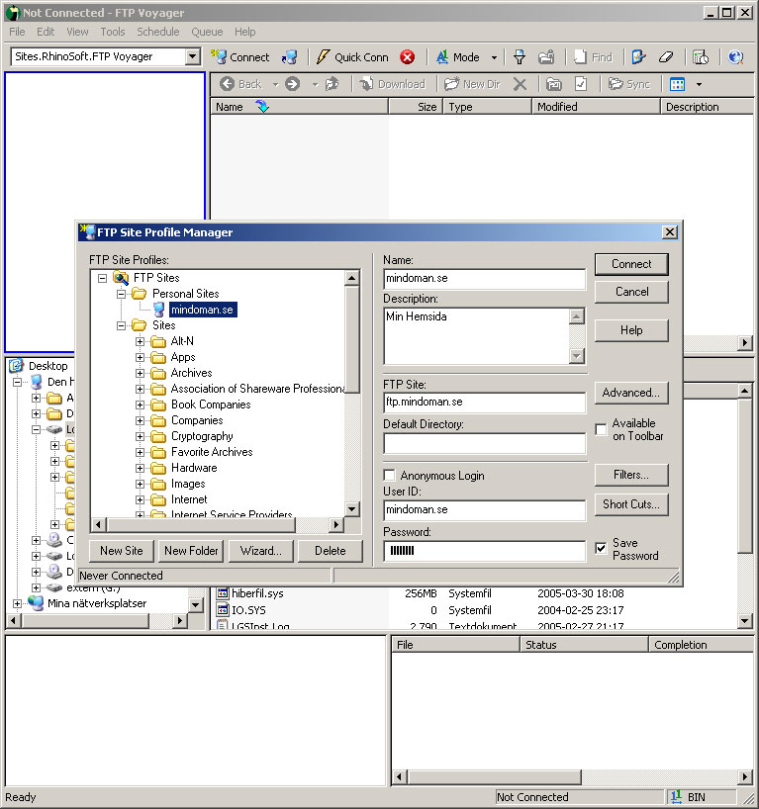759x809 pixels.
Task: Click the view mode grid icon
Action: (x=678, y=84)
